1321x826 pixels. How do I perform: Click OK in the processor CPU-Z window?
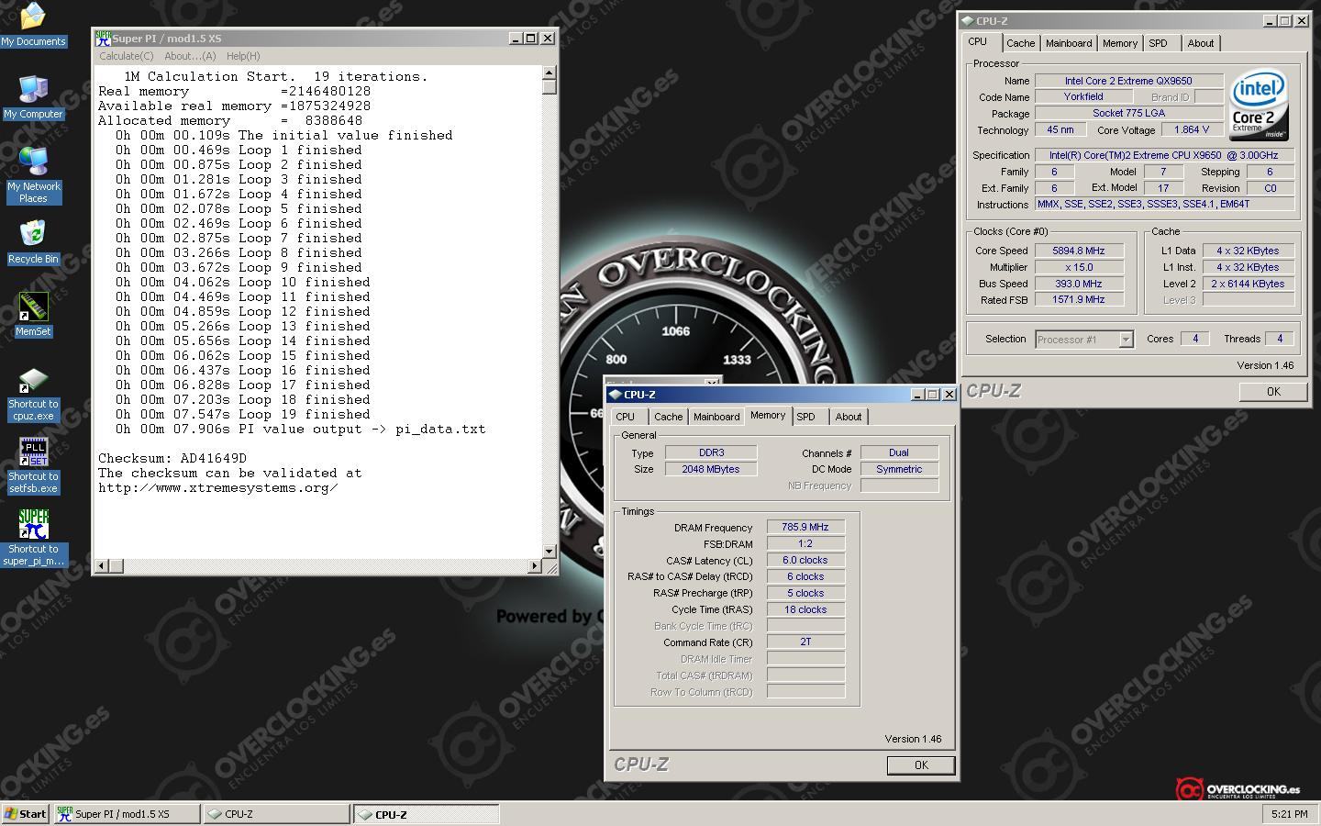(x=1273, y=392)
